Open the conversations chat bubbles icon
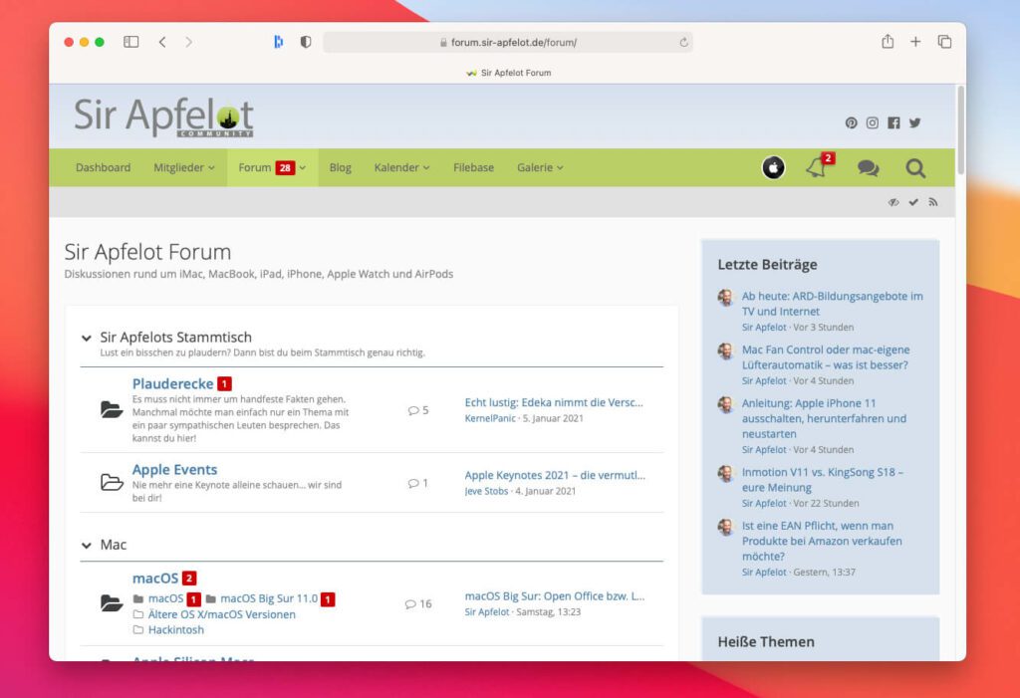Image resolution: width=1020 pixels, height=698 pixels. click(868, 168)
